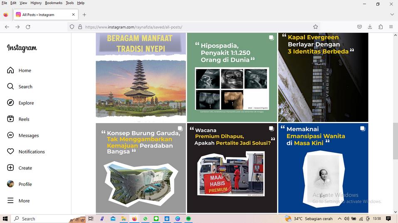Open the Hipospadia saved post
This screenshot has width=398, height=223.
tap(232, 78)
